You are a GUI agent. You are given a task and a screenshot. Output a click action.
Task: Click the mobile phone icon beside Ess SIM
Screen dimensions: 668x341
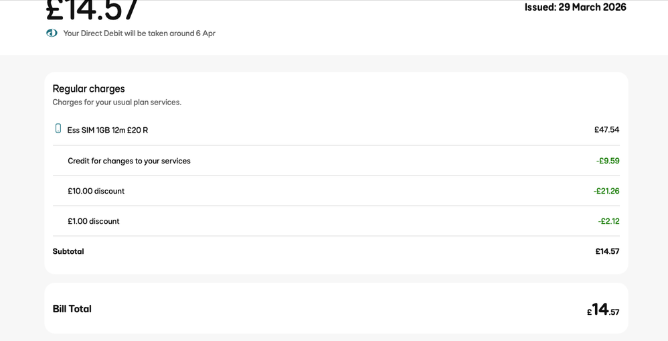58,129
